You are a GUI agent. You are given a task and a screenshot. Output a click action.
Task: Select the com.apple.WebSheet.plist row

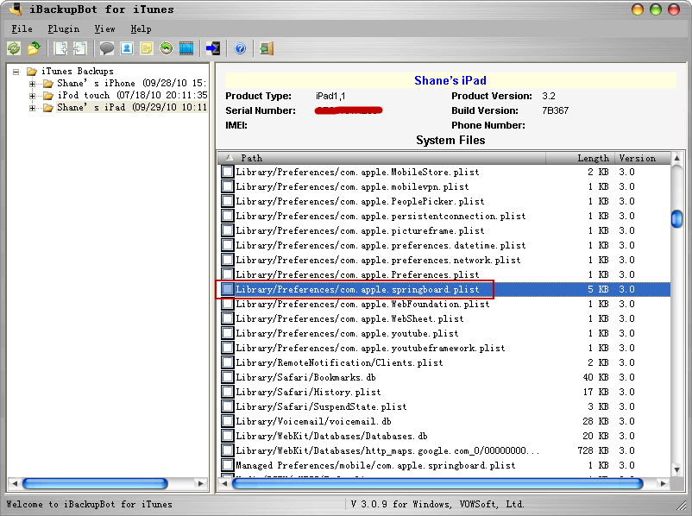click(x=444, y=318)
